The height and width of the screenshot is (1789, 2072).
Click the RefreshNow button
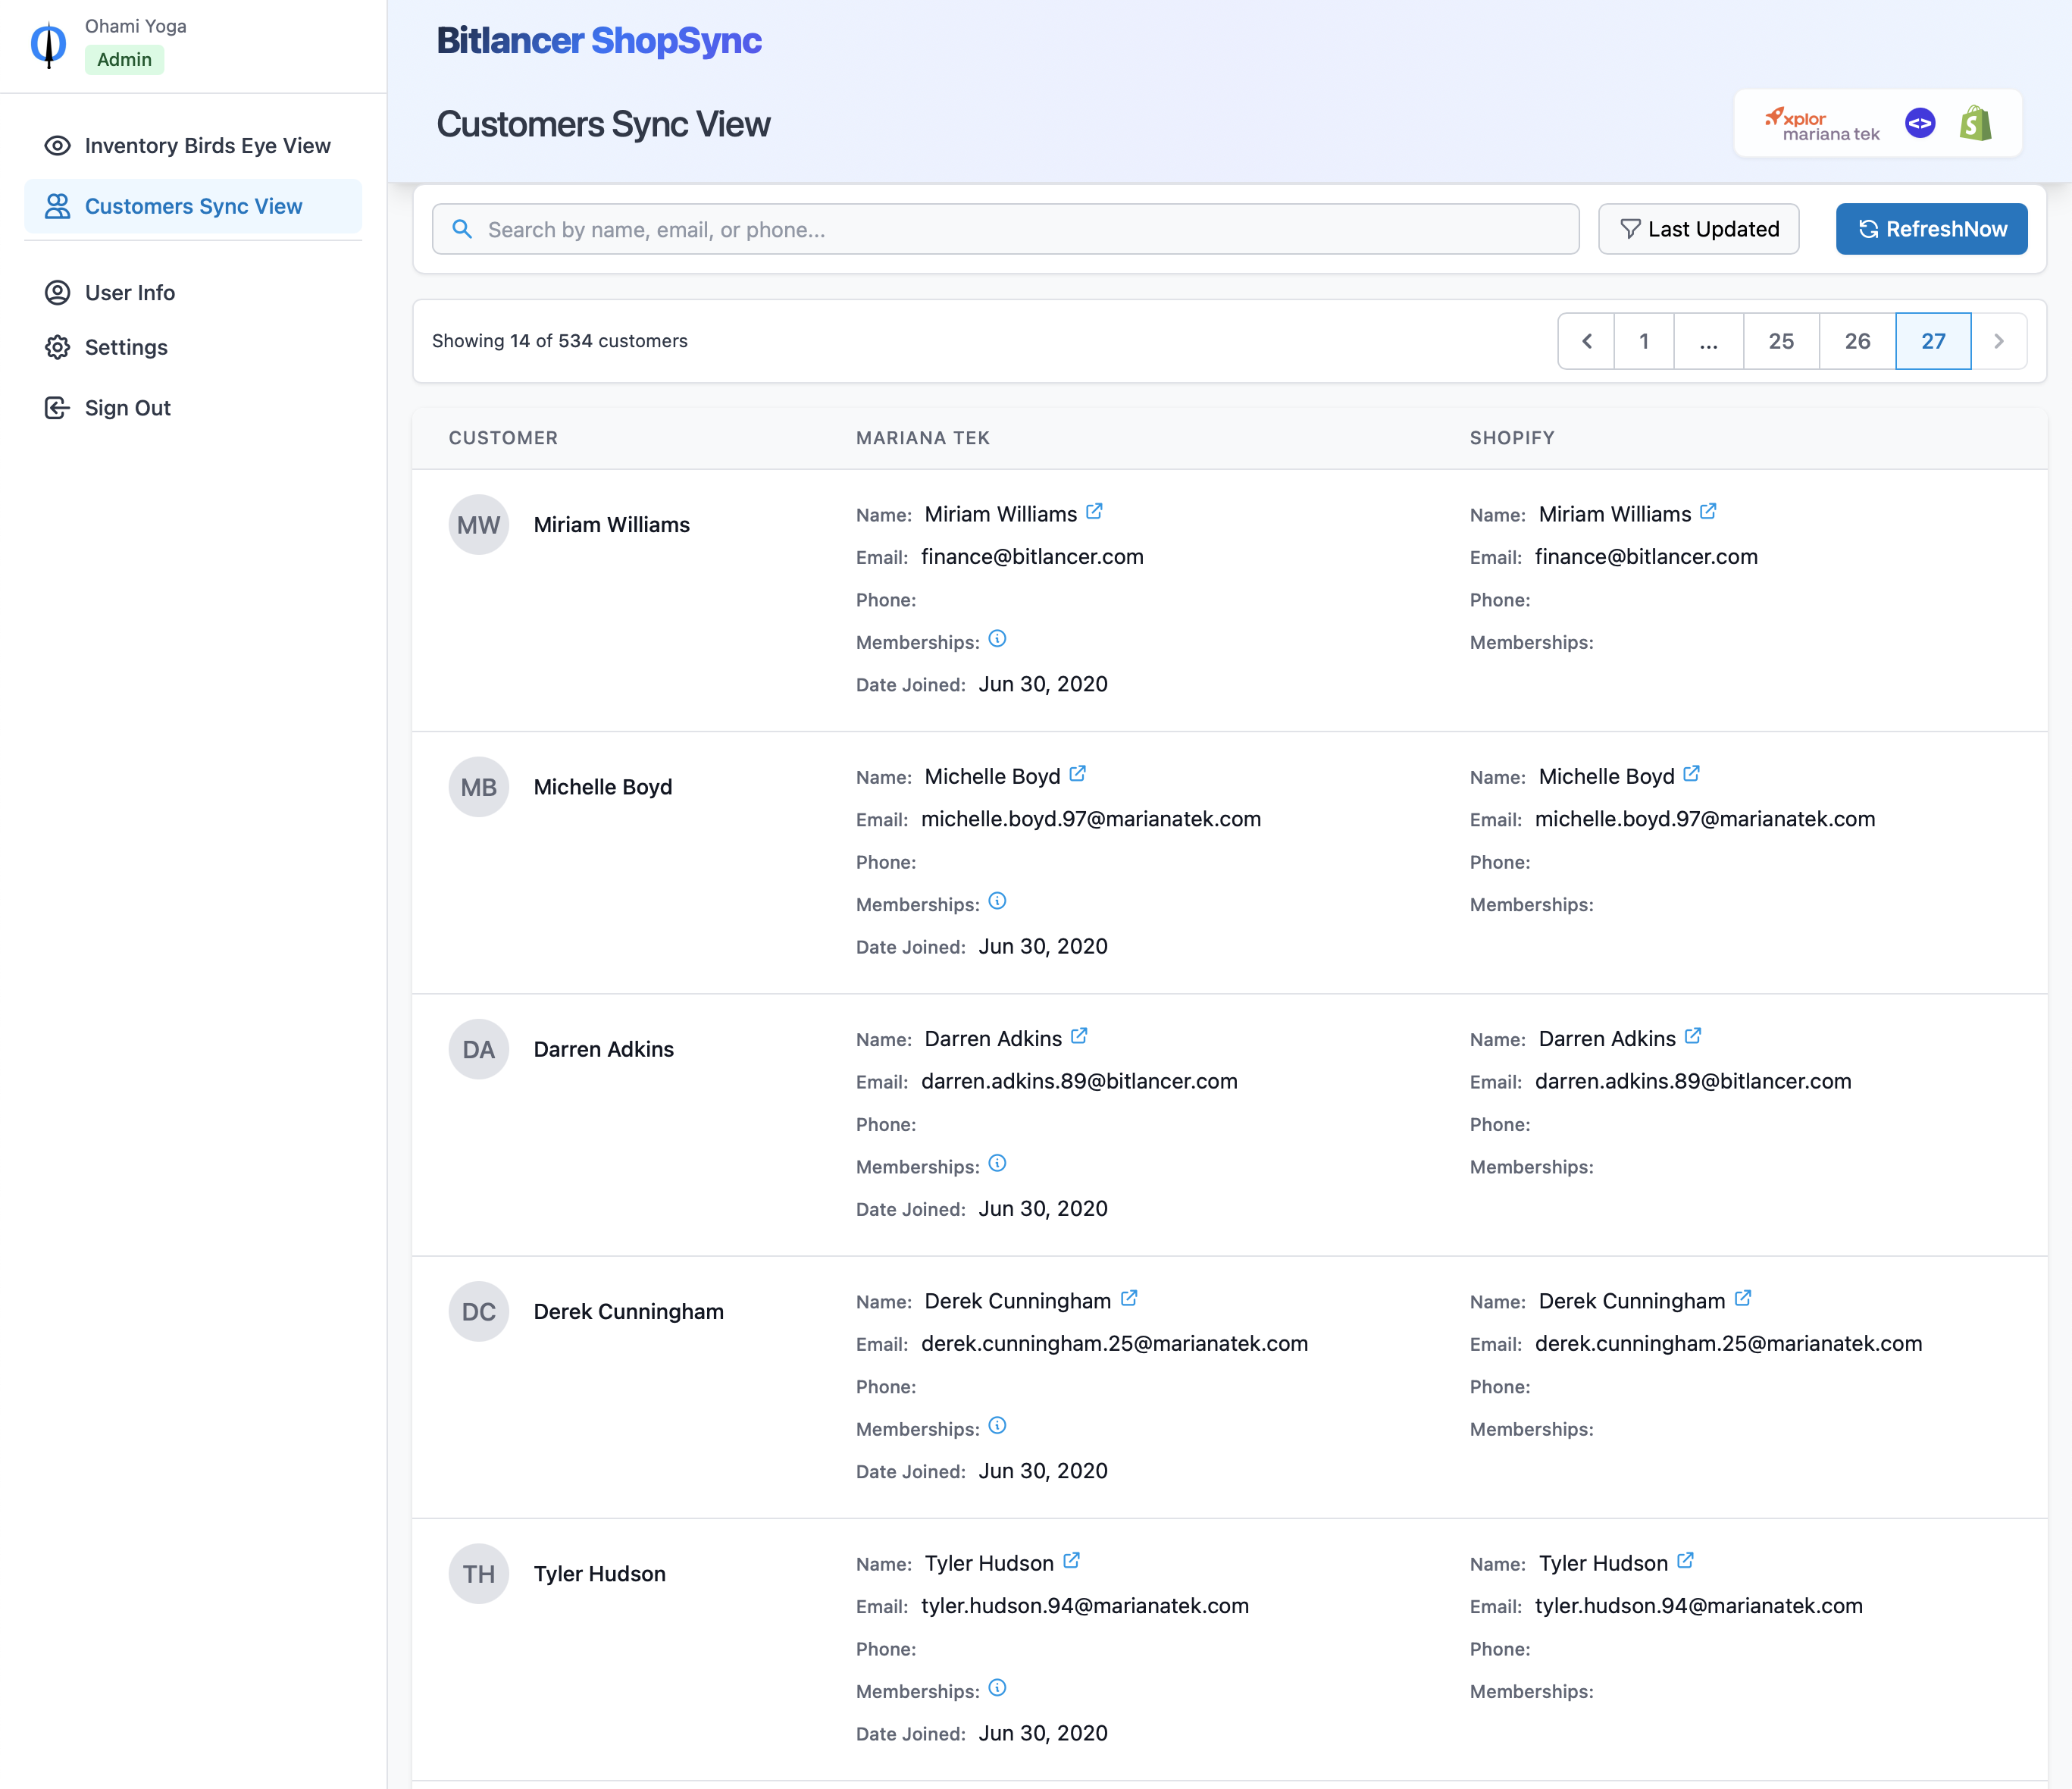click(x=1931, y=229)
